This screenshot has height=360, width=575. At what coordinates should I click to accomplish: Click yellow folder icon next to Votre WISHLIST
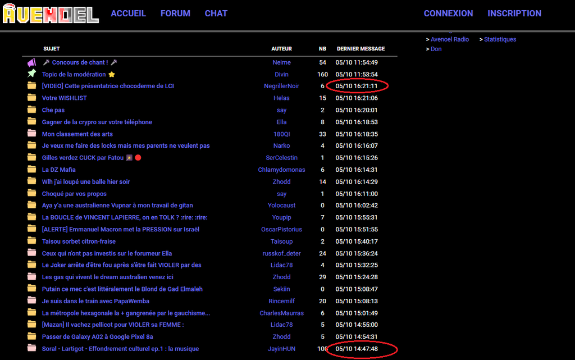tap(32, 98)
